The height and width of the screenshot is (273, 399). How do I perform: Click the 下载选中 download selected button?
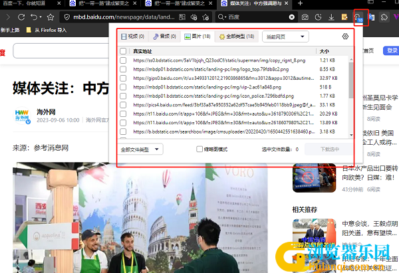point(330,149)
